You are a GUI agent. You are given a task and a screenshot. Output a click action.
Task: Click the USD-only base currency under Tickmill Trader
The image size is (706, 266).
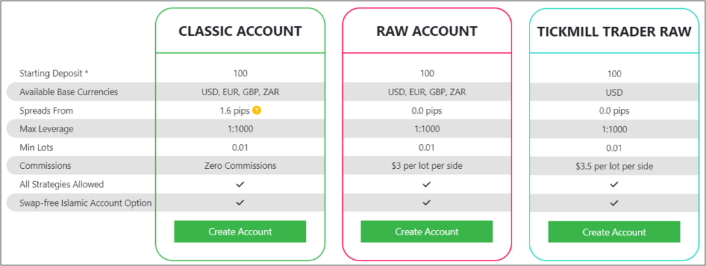[x=614, y=93]
